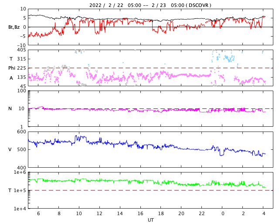Click the dashed 1e+5 line in temperature panel
The image size is (279, 223).
tap(150, 190)
